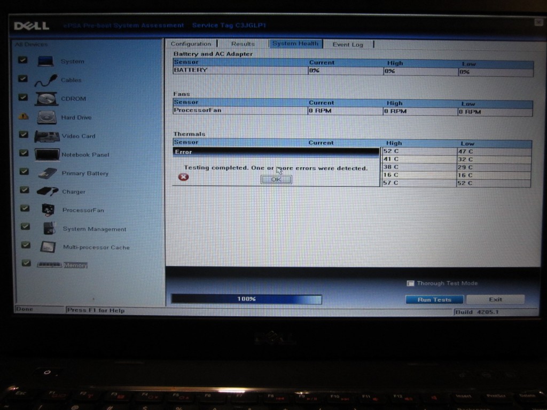547x410 pixels.
Task: Uncheck the System checkbox
Action: (x=22, y=60)
